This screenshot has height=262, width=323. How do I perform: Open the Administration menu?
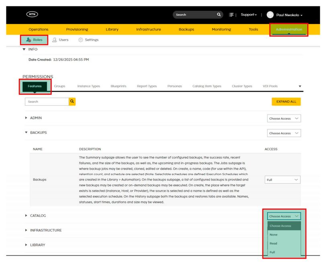pos(289,29)
